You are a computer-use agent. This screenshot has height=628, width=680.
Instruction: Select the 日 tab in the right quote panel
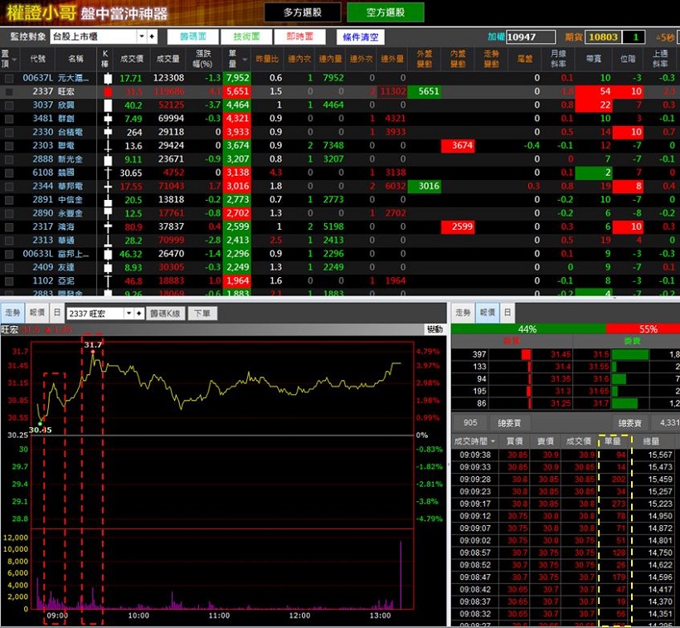[507, 313]
